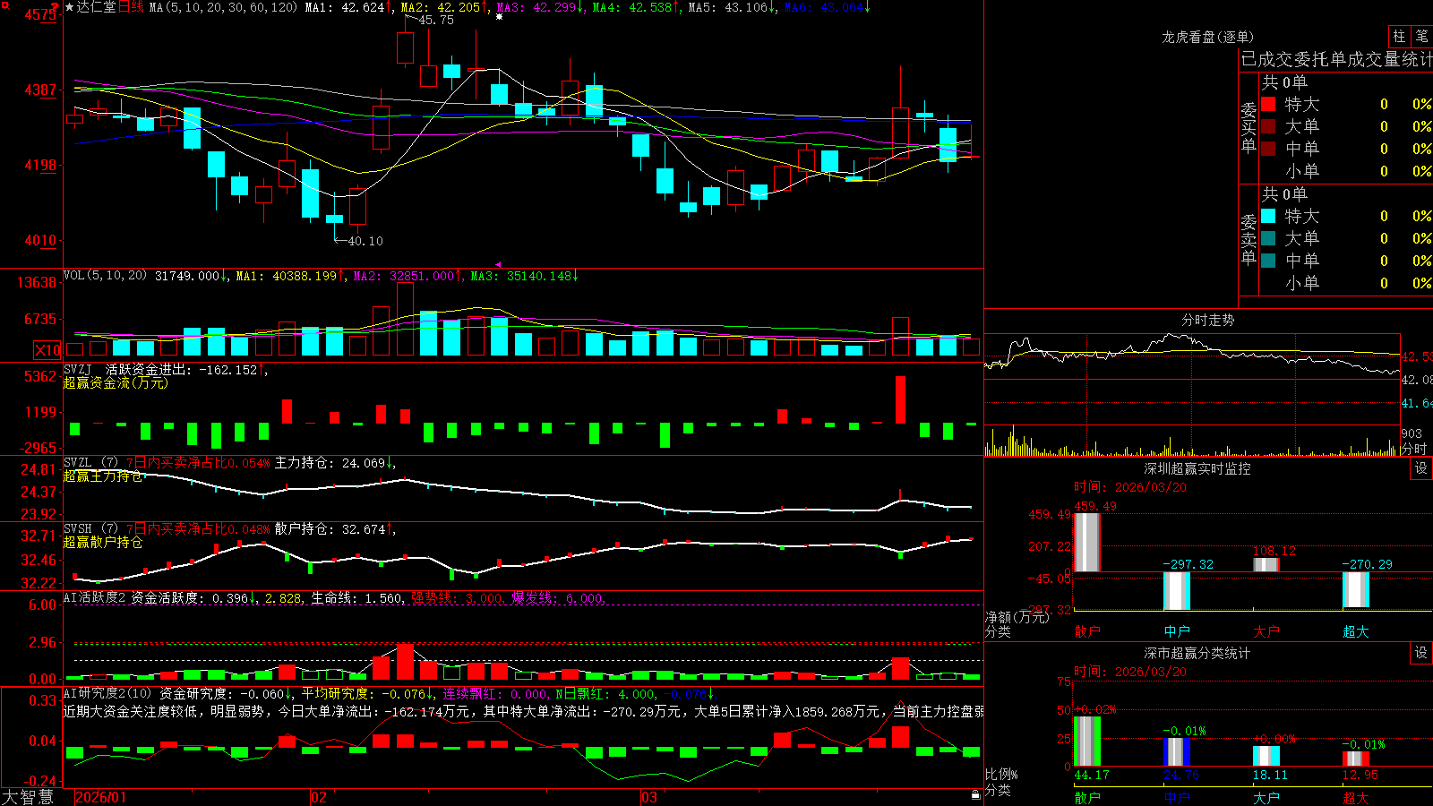The height and width of the screenshot is (806, 1433).
Task: Click the 40.10 low price annotation
Action: (x=365, y=241)
